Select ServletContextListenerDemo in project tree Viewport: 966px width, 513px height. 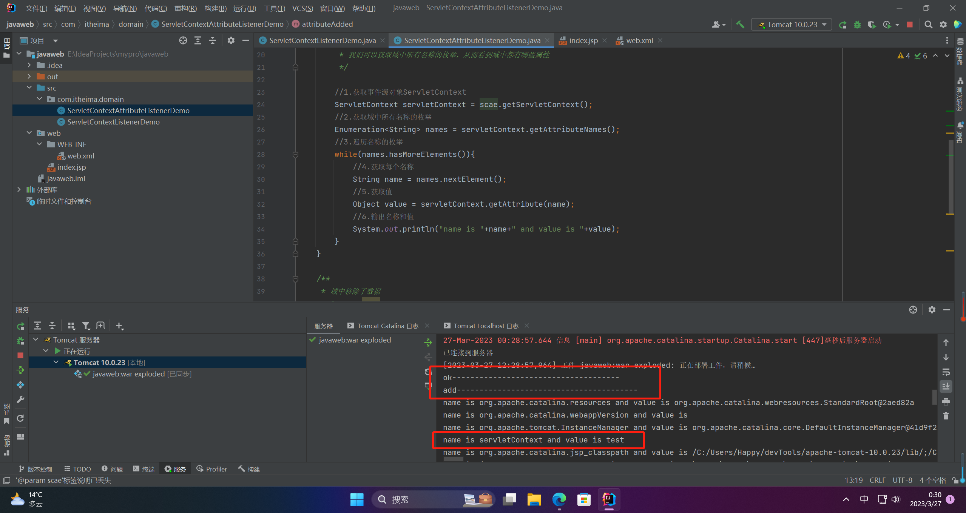[113, 122]
